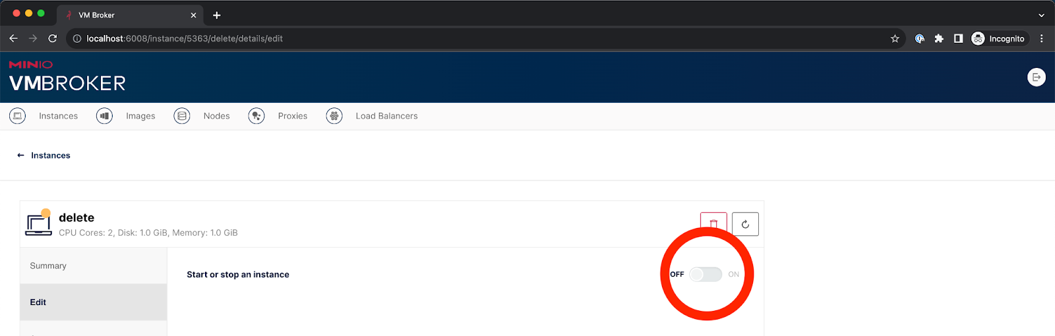Open the Summary tab in sidebar
The height and width of the screenshot is (336, 1055).
[48, 266]
